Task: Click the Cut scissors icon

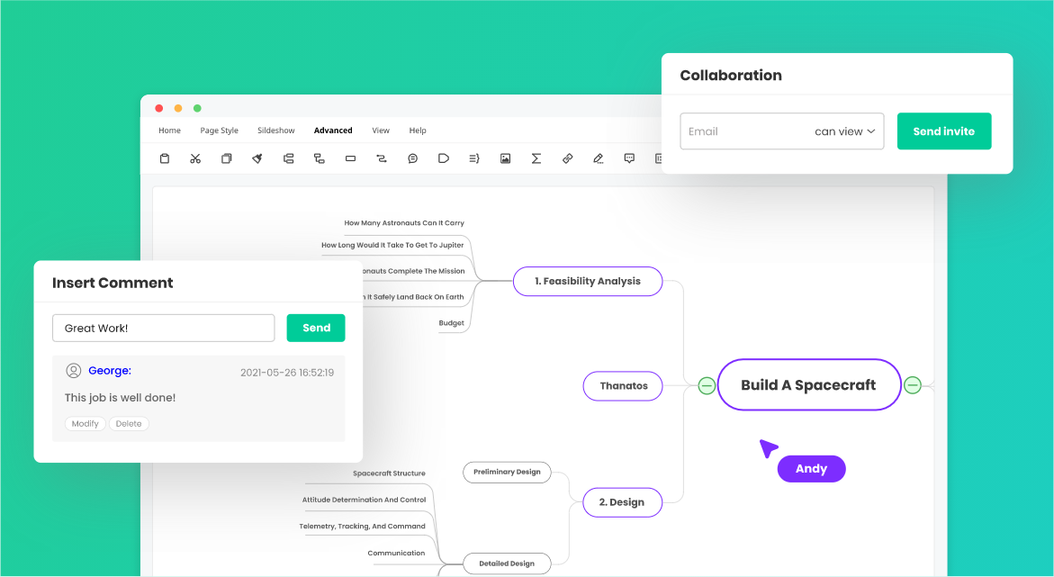Action: coord(195,158)
